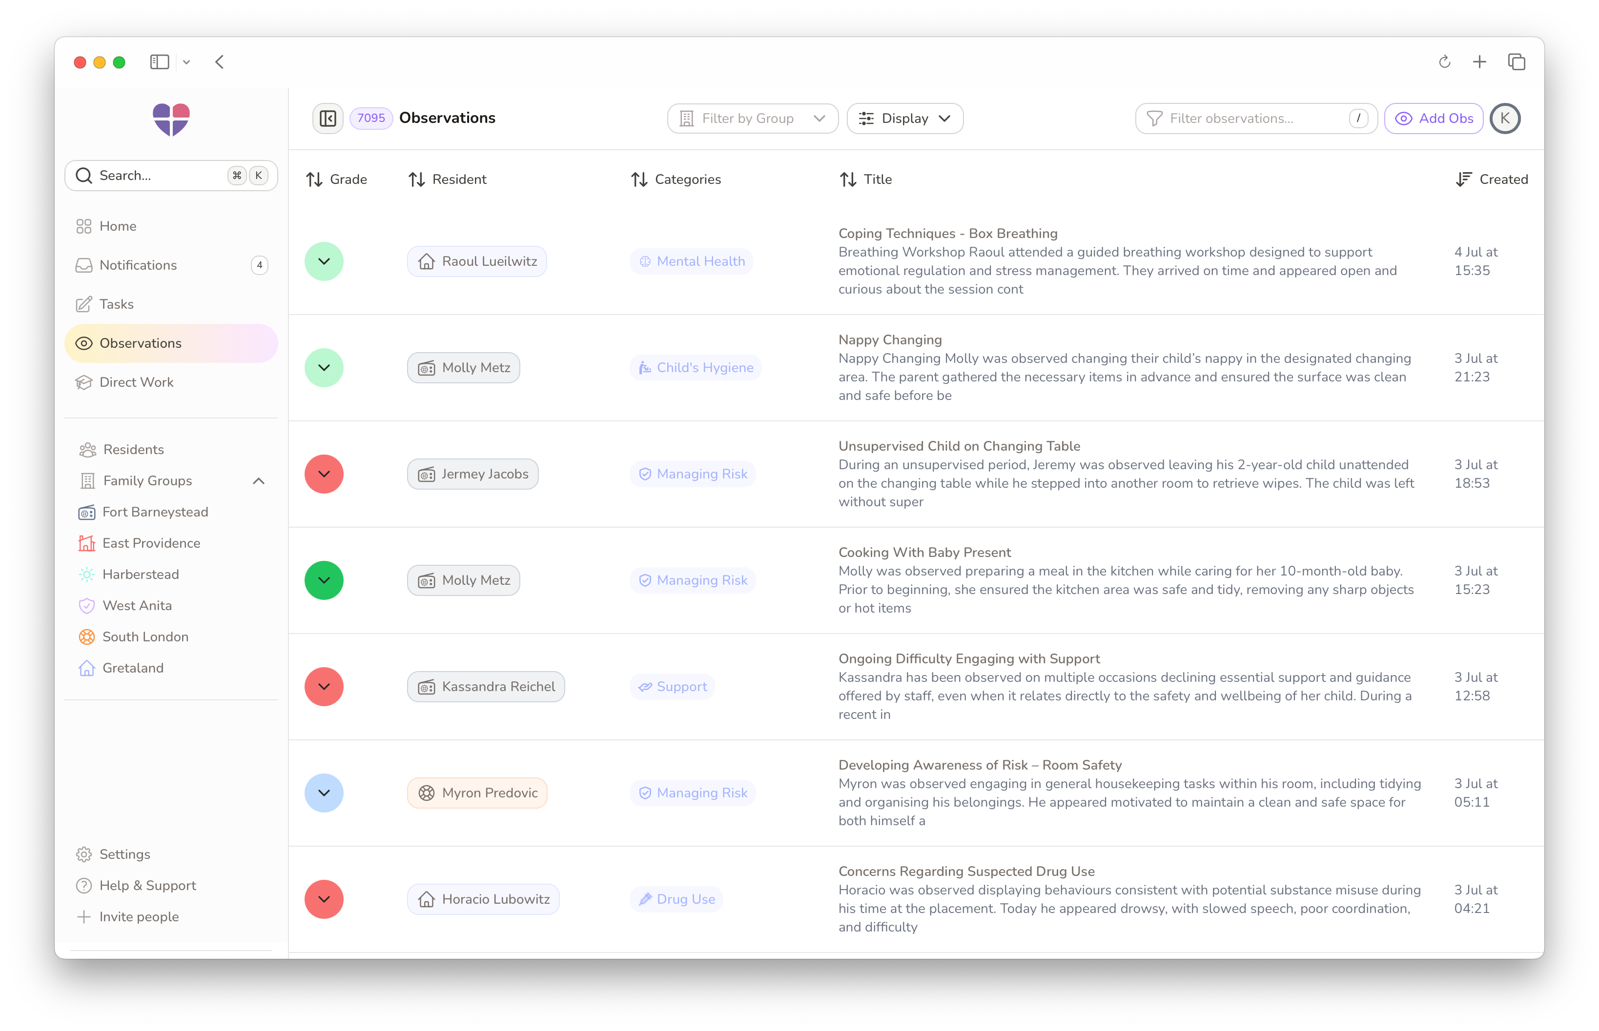Image resolution: width=1599 pixels, height=1031 pixels.
Task: Open Fort Barneystead family group
Action: (143, 512)
